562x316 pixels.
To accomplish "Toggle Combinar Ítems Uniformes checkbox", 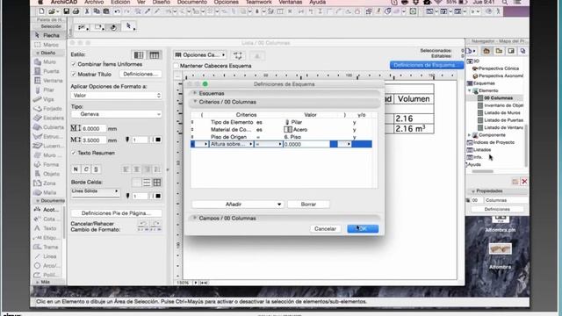I will (74, 64).
